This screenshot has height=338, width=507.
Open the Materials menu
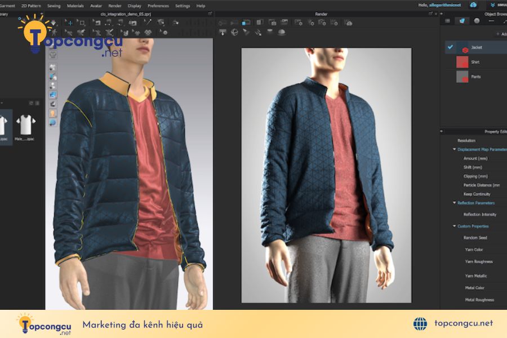75,6
